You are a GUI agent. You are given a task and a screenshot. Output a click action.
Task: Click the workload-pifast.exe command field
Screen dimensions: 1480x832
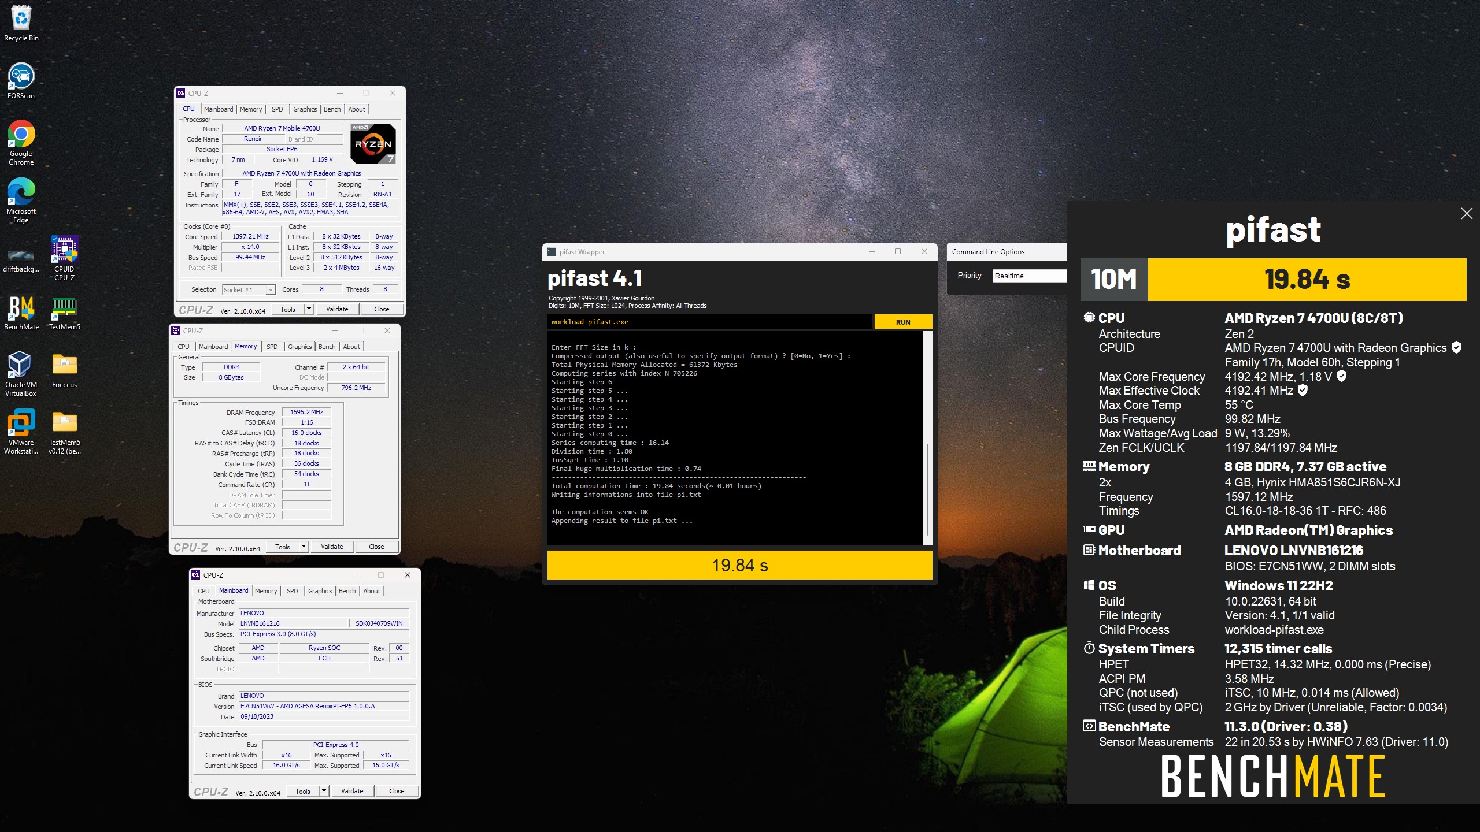[709, 322]
